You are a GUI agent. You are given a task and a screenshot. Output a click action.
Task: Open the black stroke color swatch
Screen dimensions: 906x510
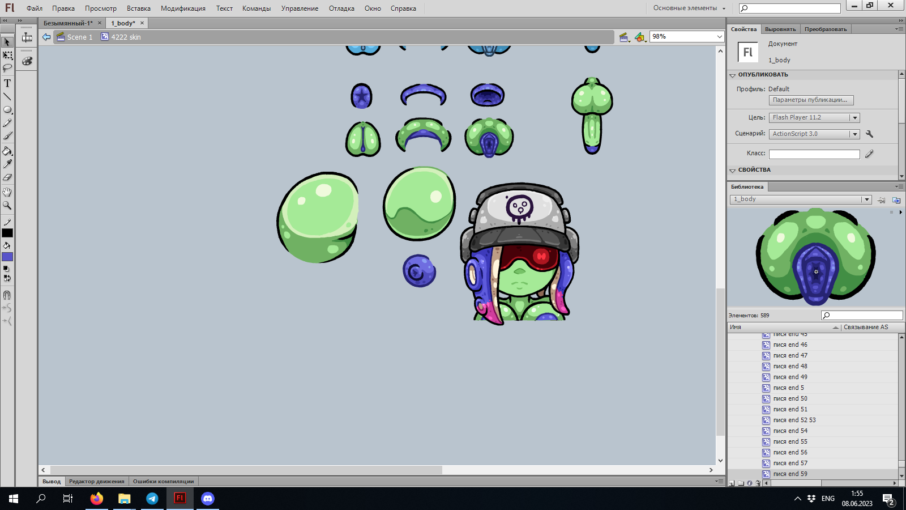[x=7, y=233]
